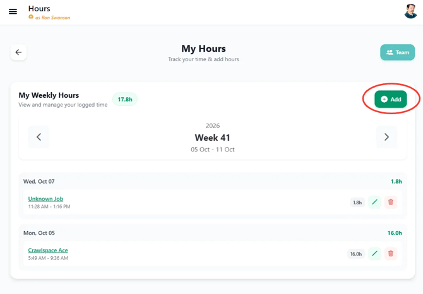Click the 5:49 AM - 9:36 AM time range

coord(48,258)
